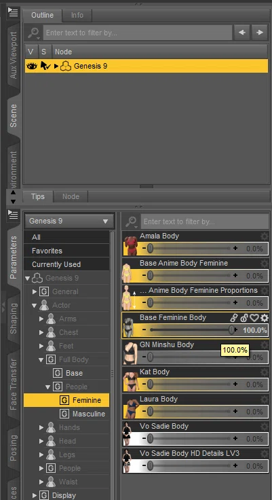Open the Shaping side tab
Screen dimensions: 272x500
[x=14, y=318]
